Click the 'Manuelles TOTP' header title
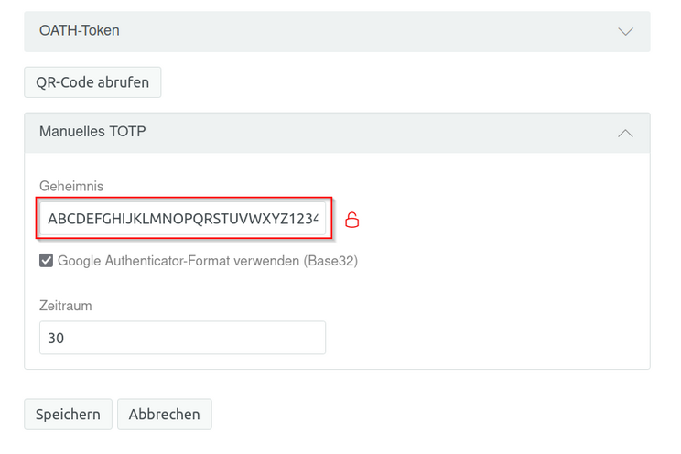The height and width of the screenshot is (454, 681). coord(92,132)
